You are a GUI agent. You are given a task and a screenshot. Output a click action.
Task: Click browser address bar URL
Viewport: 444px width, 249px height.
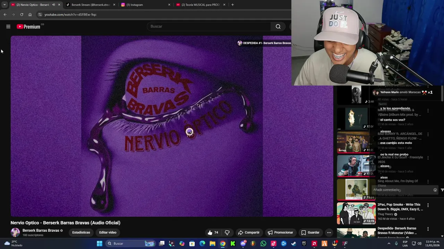tap(70, 15)
